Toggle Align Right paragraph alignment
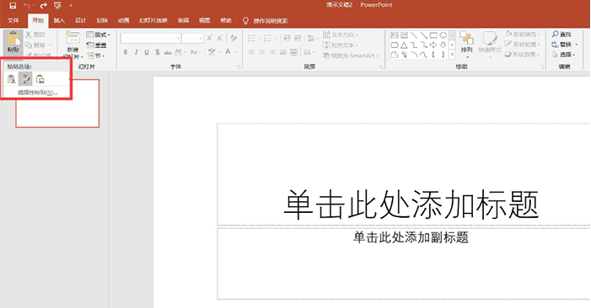The width and height of the screenshot is (591, 308). click(x=272, y=52)
